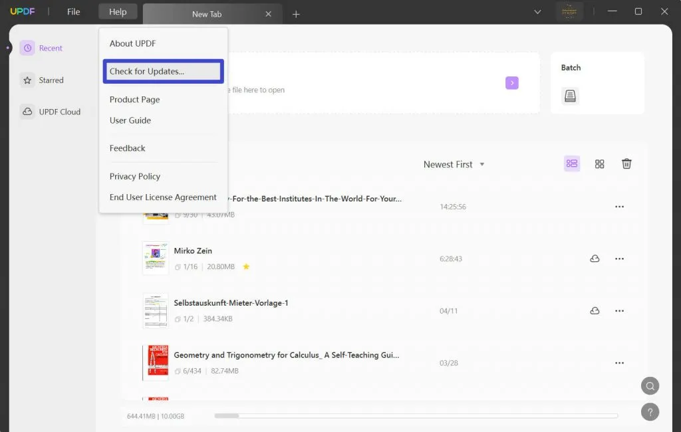Image resolution: width=681 pixels, height=432 pixels.
Task: Open the User Guide entry
Action: click(x=130, y=120)
